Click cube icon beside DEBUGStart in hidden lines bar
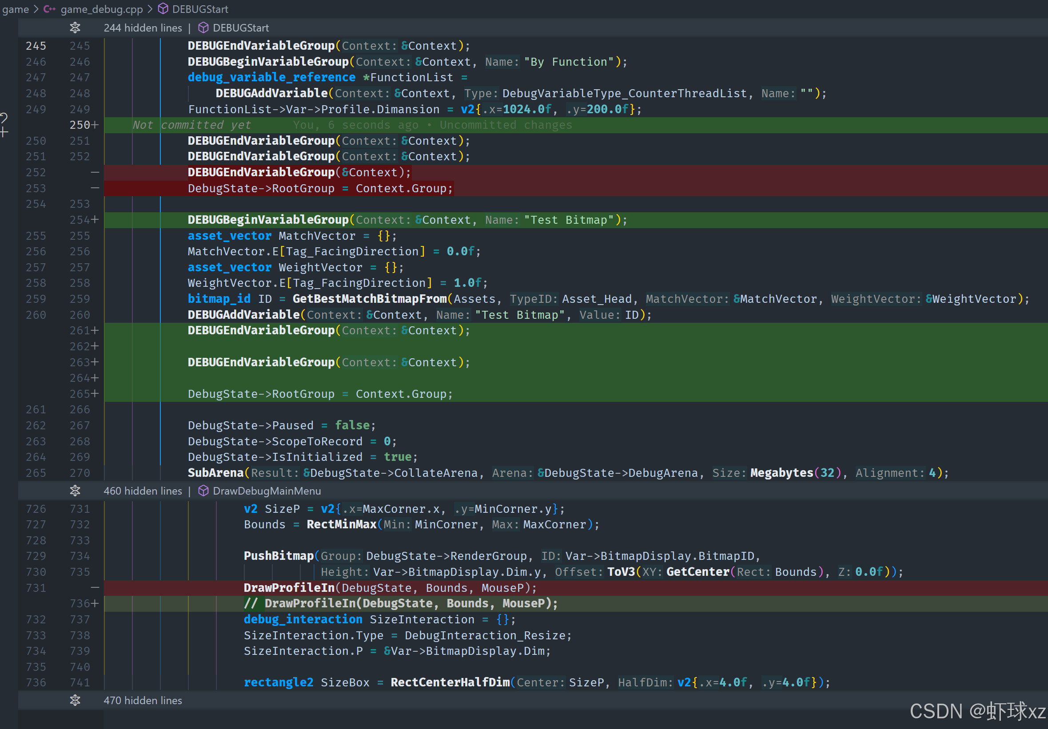This screenshot has height=729, width=1048. coord(203,28)
